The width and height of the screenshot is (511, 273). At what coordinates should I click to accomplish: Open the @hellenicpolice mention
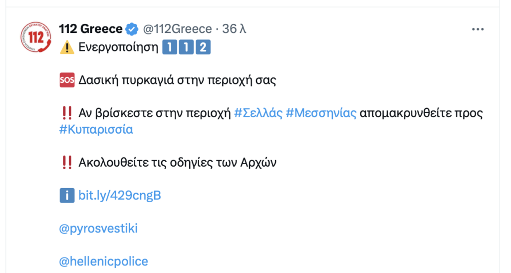click(x=104, y=261)
